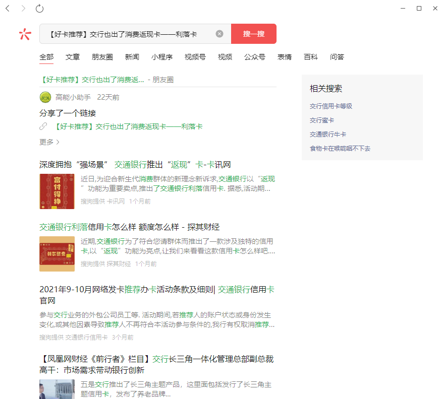Screen dimensions: 438x399
Task: Open article 深度拥抱“强场景” 交通银行推出返现卡
Action: pos(135,165)
